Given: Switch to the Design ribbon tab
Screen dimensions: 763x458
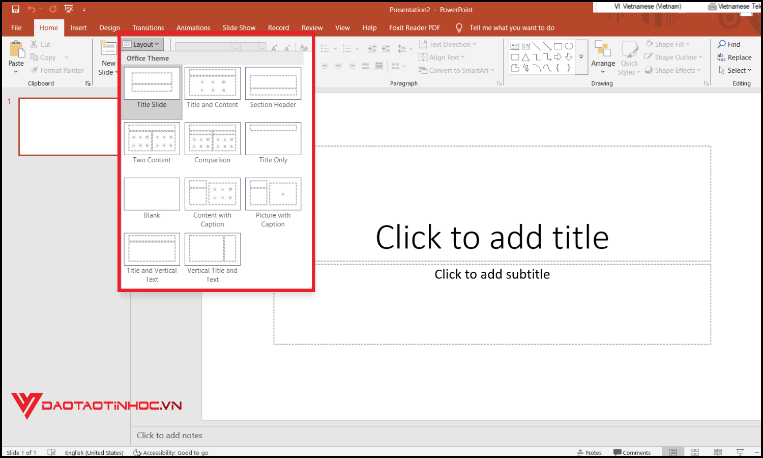Looking at the screenshot, I should tap(109, 27).
